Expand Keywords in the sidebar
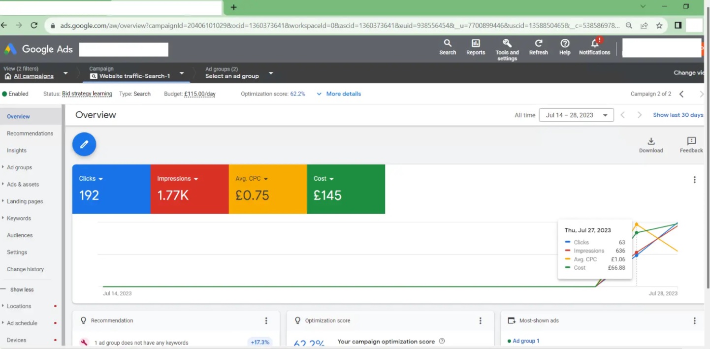The image size is (710, 349). [x=3, y=218]
